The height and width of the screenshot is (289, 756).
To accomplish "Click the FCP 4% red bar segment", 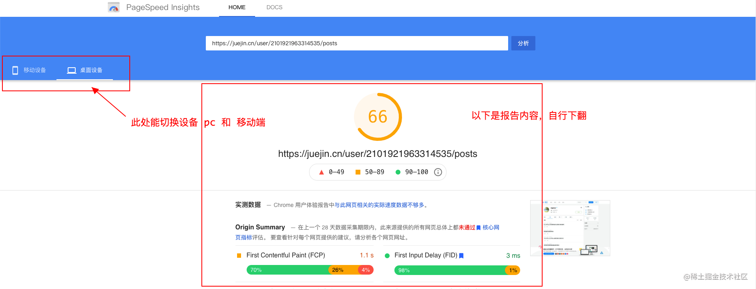I will pos(366,270).
